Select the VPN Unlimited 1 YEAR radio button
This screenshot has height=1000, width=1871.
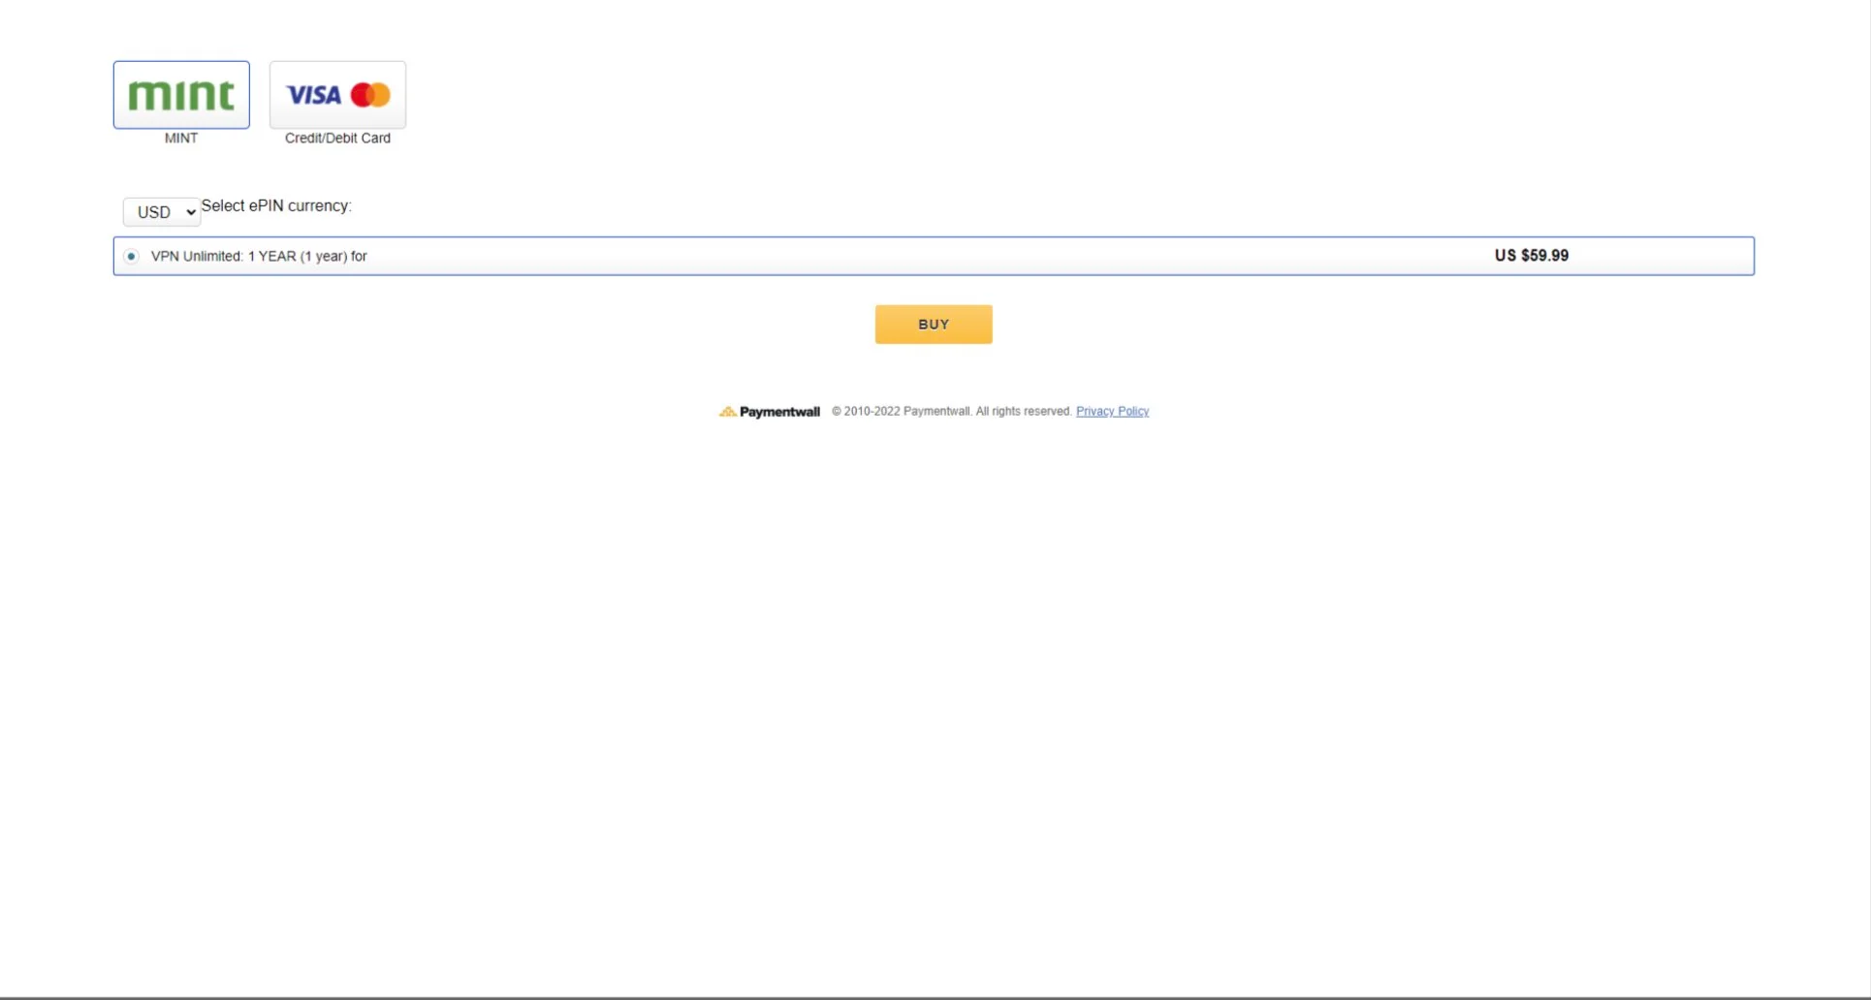click(131, 256)
